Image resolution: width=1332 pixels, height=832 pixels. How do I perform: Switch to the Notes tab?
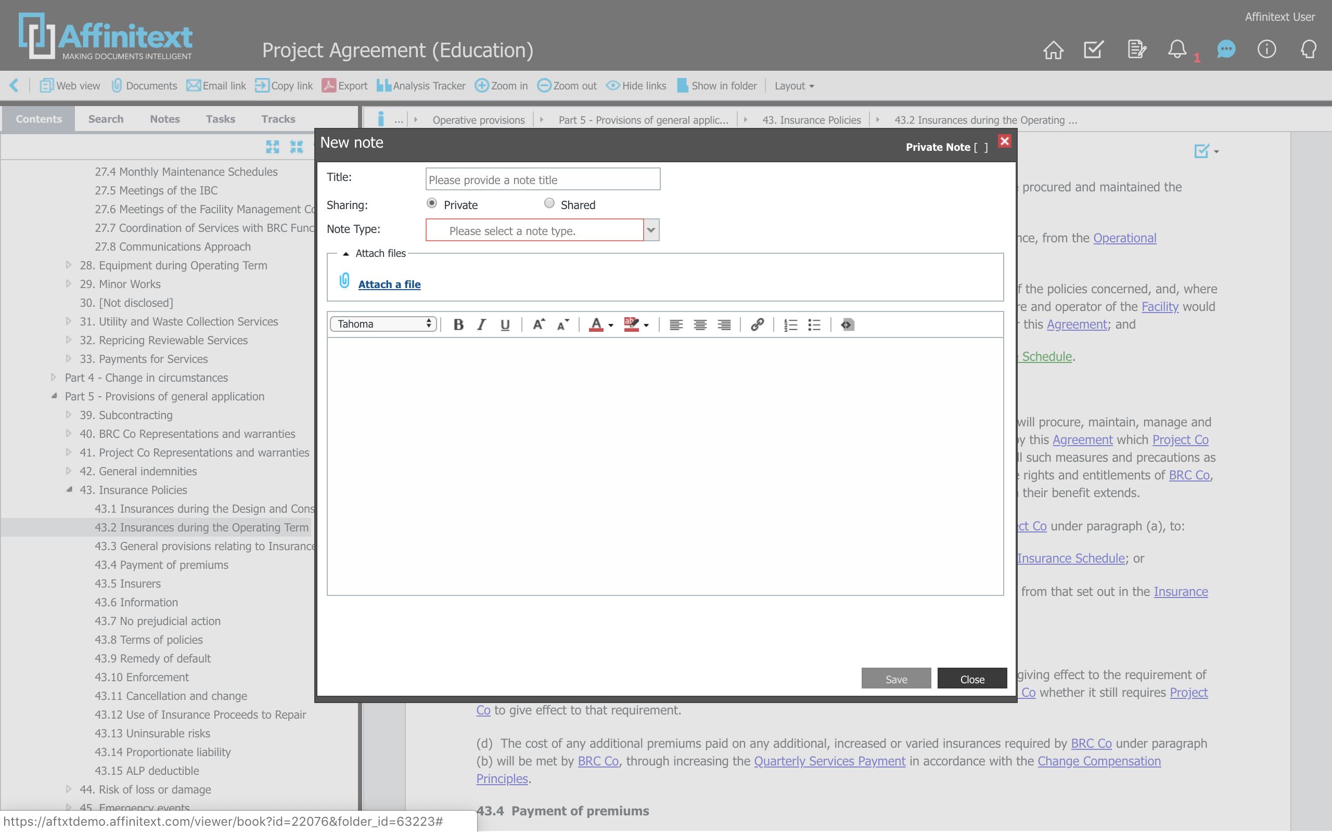pyautogui.click(x=164, y=119)
